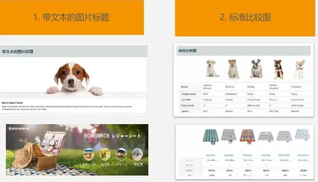Click the '标准比较图' title bar in dog chart
318x182 pixels.
click(244, 51)
